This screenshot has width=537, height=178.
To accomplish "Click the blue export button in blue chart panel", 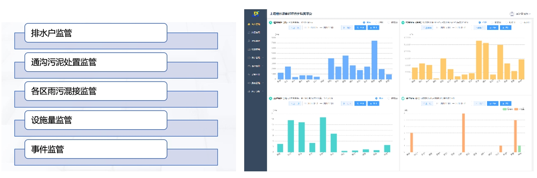I will pyautogui.click(x=373, y=27).
